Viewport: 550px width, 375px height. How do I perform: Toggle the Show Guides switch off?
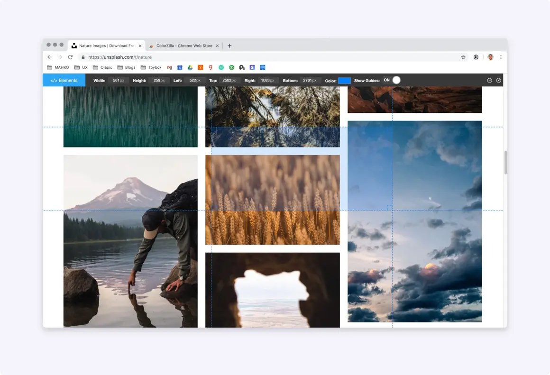click(392, 80)
